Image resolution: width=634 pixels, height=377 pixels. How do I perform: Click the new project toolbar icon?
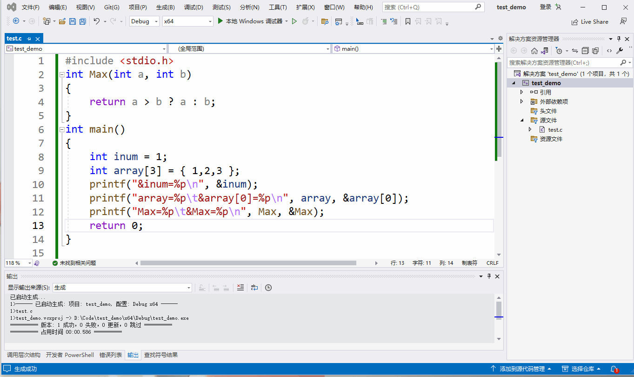coord(47,21)
